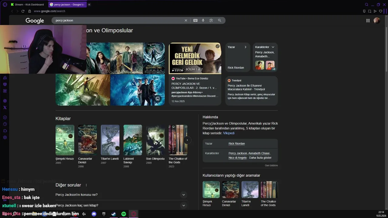Open Epic Games Launcher from taskbar
388x218 pixels.
(104, 214)
